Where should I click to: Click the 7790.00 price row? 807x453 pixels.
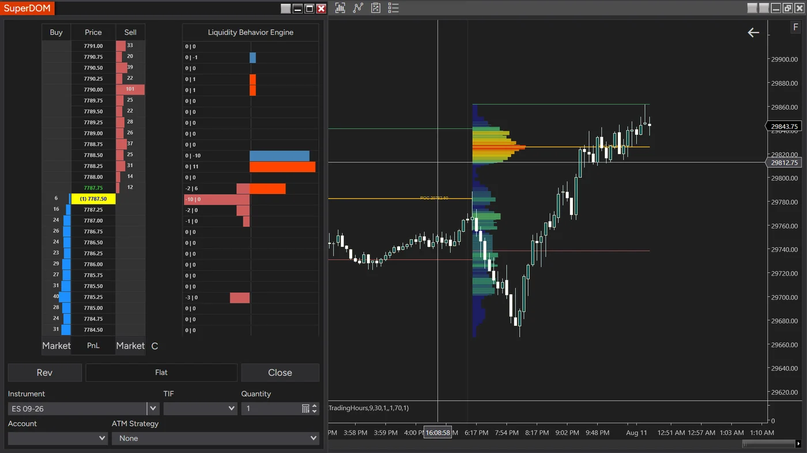93,90
